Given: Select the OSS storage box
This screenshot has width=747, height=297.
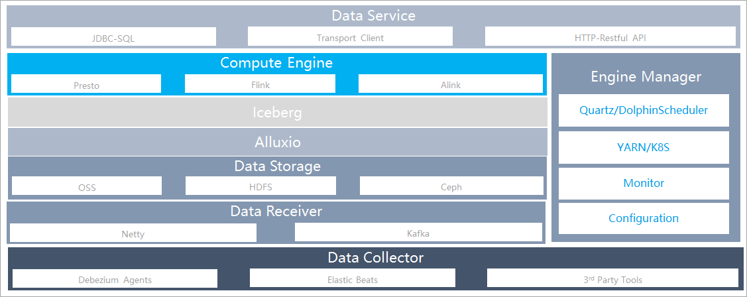Looking at the screenshot, I should click(x=87, y=186).
